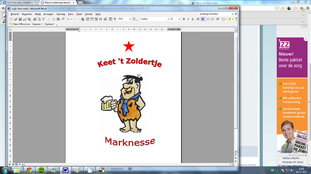Viewport: 311px width, 174px height.
Task: Select the Fred Flintstone image in document
Action: [x=123, y=103]
